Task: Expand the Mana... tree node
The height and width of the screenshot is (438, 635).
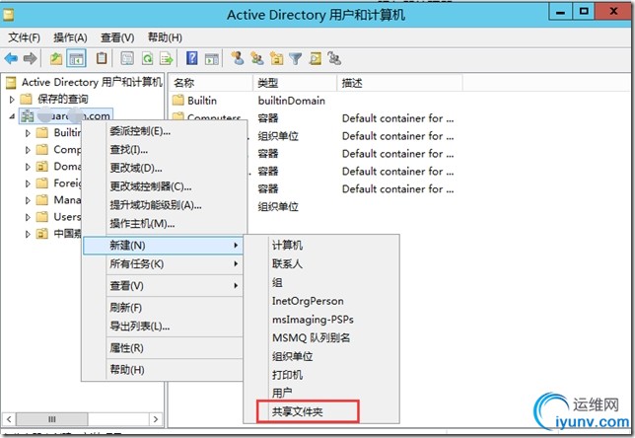Action: pos(28,200)
